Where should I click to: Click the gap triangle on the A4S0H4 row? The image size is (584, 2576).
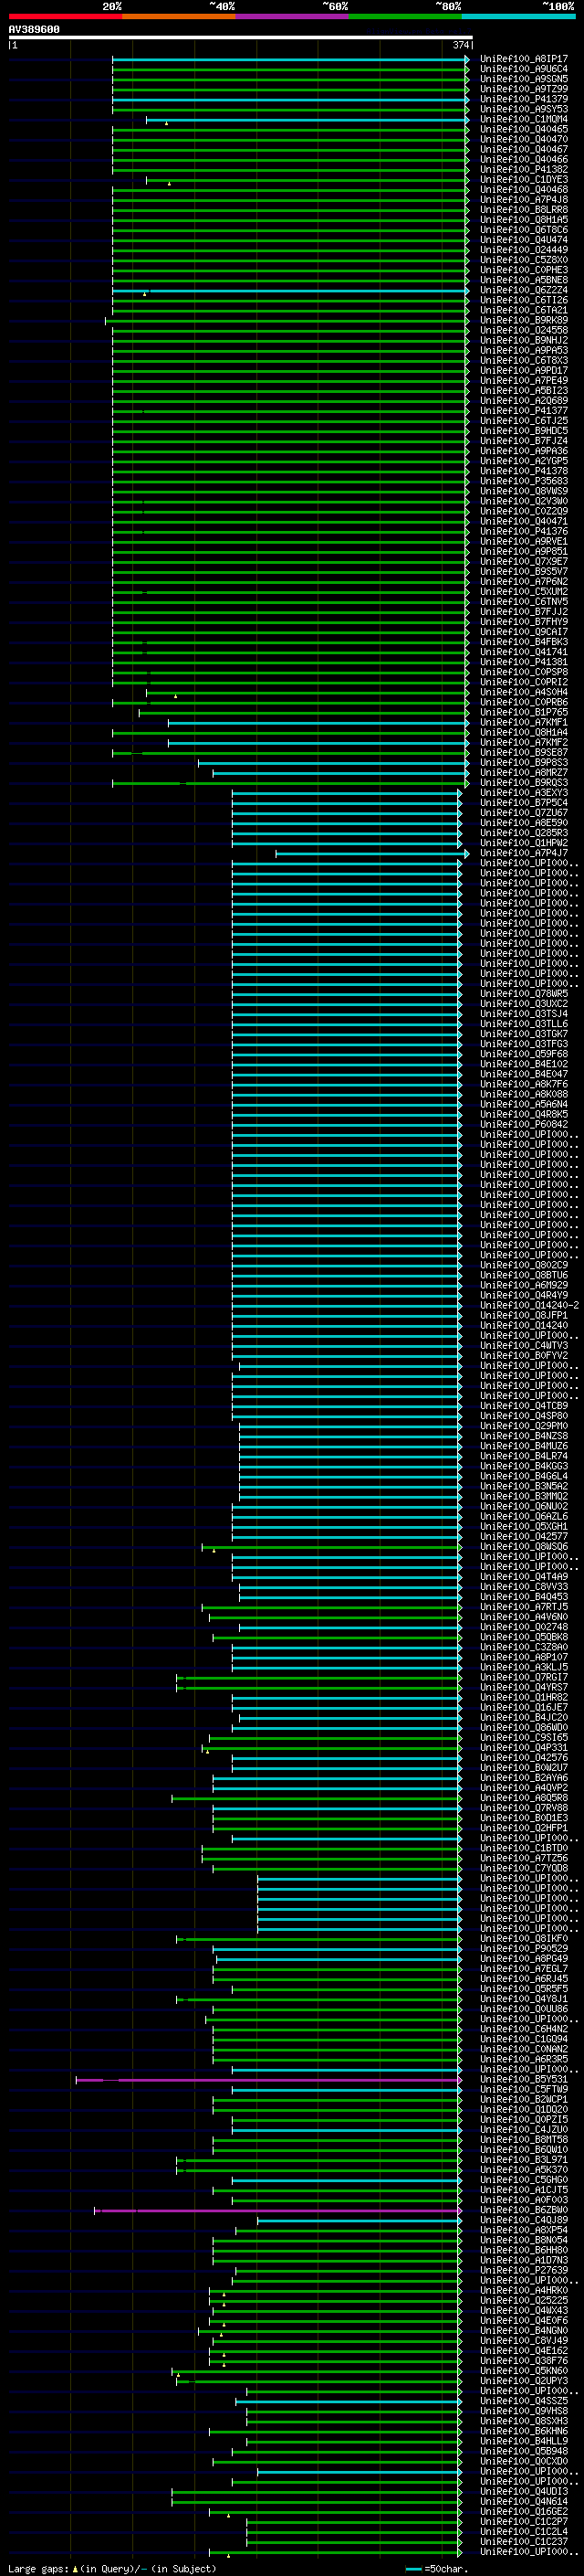click(176, 696)
